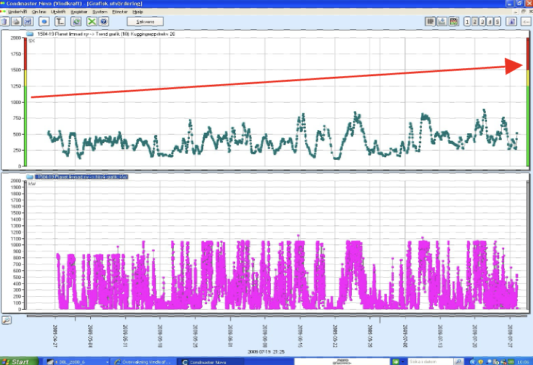Click the Sekvens button

[145, 22]
